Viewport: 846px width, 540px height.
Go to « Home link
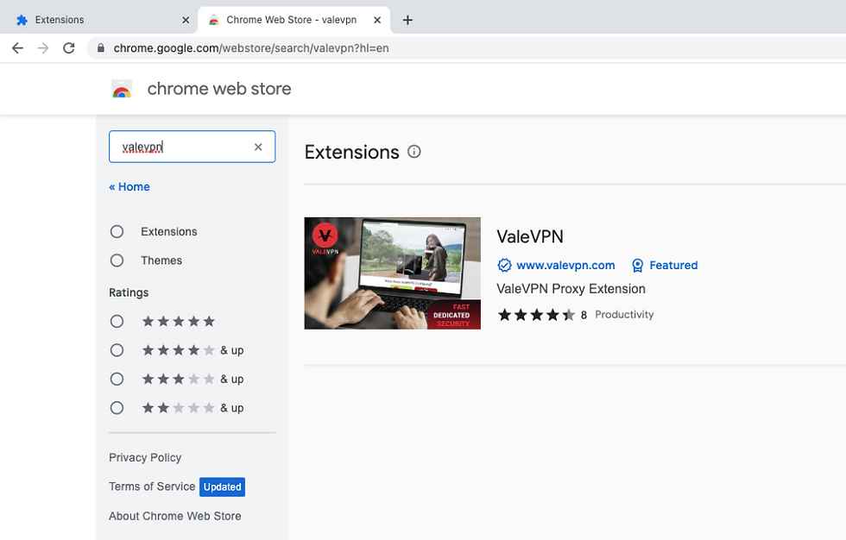pos(129,187)
